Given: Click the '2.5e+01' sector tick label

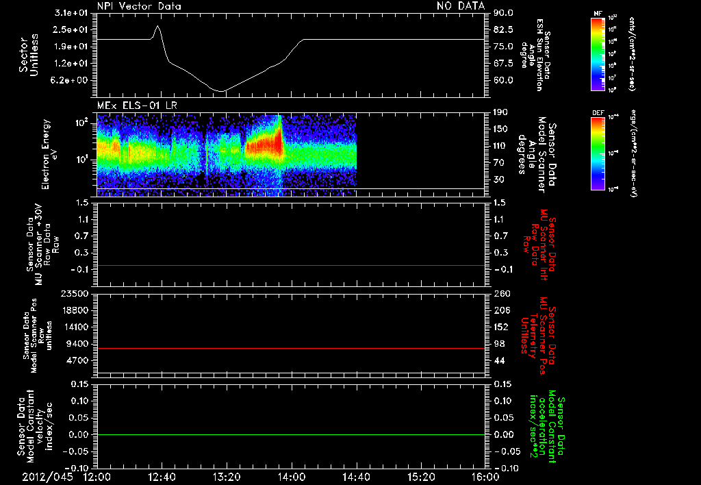Looking at the screenshot, I should [71, 29].
